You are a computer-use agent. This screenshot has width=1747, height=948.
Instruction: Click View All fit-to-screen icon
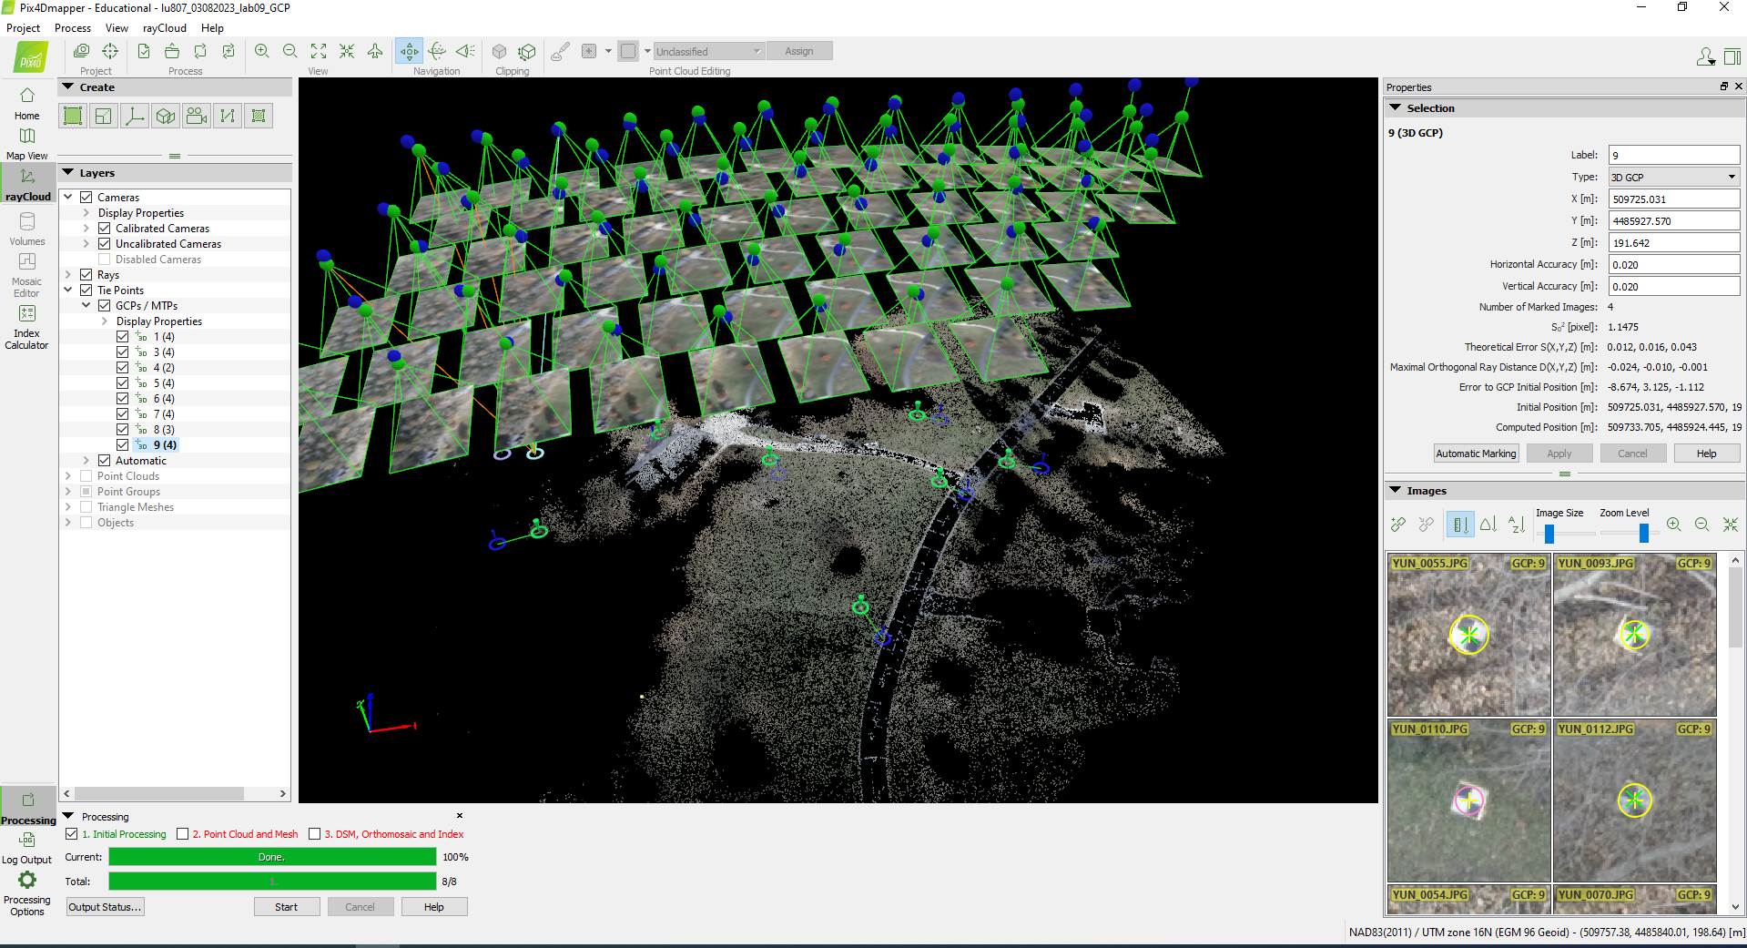[319, 51]
